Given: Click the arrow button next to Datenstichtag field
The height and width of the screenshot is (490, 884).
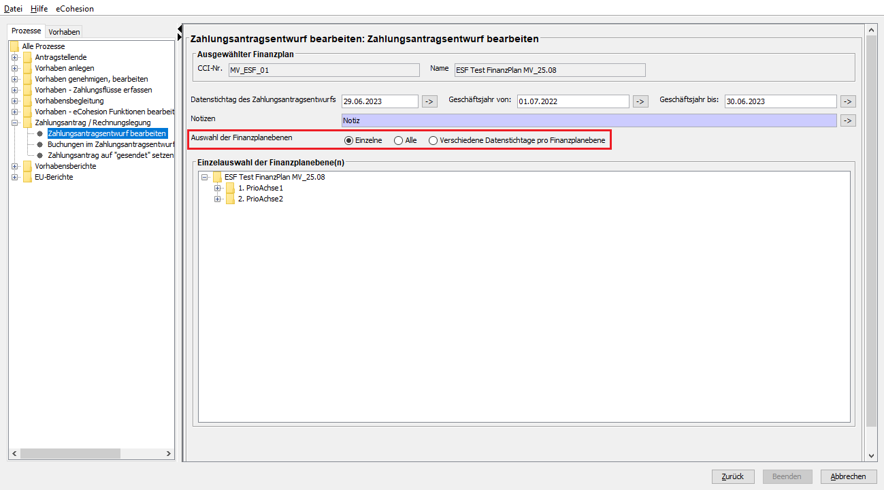Looking at the screenshot, I should tap(429, 101).
